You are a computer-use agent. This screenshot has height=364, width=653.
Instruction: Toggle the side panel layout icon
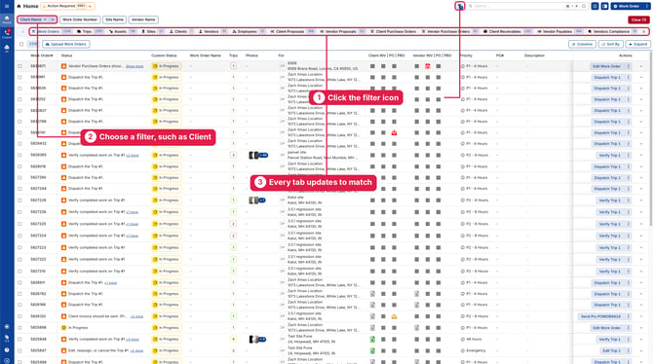[x=604, y=6]
